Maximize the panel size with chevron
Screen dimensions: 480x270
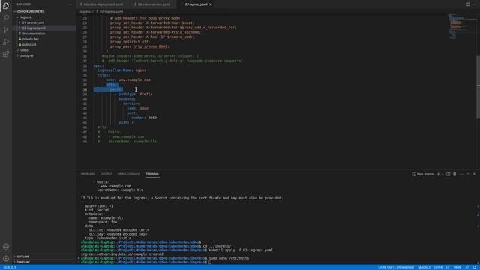coord(467,174)
